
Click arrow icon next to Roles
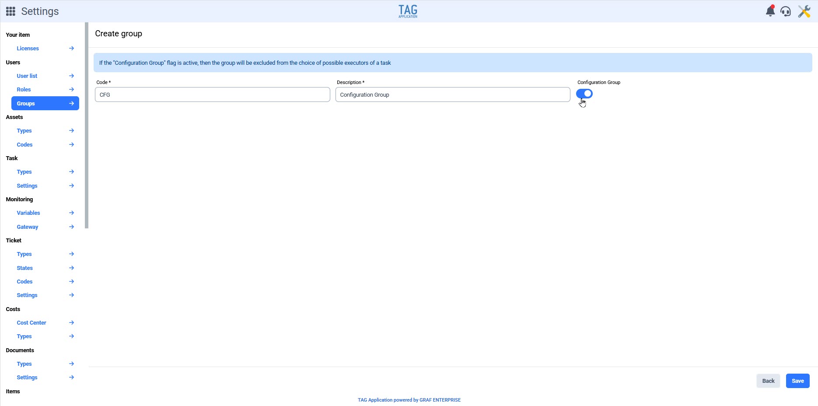[x=71, y=89]
